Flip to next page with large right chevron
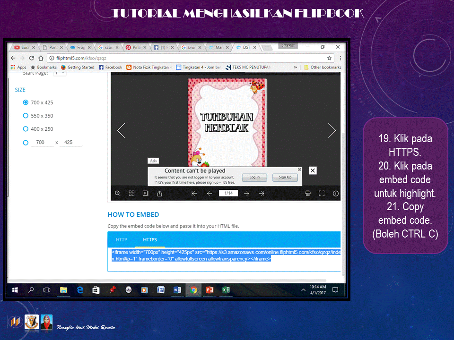Screen dimensions: 454x340 click(x=332, y=130)
